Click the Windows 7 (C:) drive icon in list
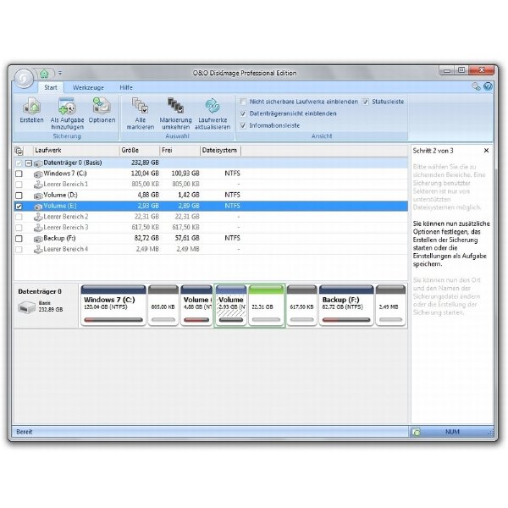The height and width of the screenshot is (508, 508). (x=38, y=174)
